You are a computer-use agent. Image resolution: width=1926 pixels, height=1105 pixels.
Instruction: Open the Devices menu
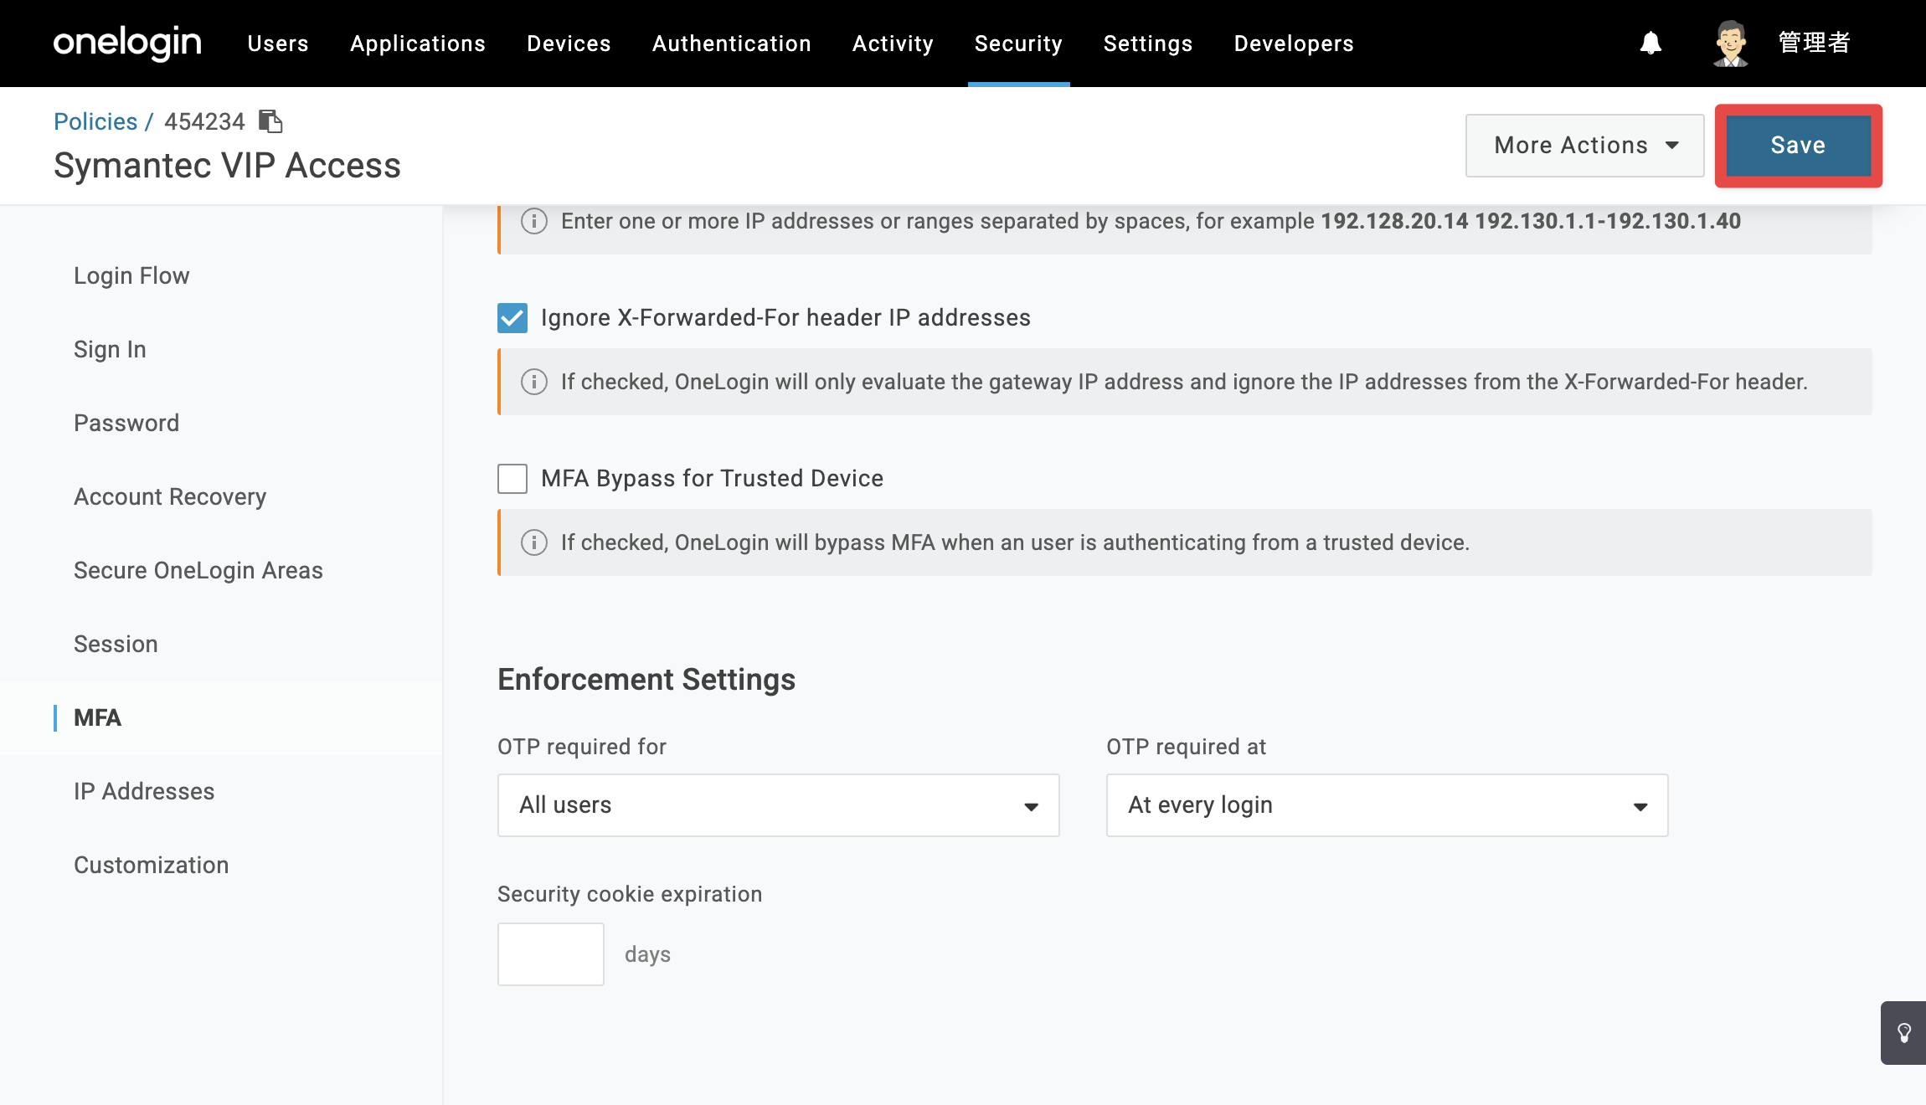click(569, 44)
